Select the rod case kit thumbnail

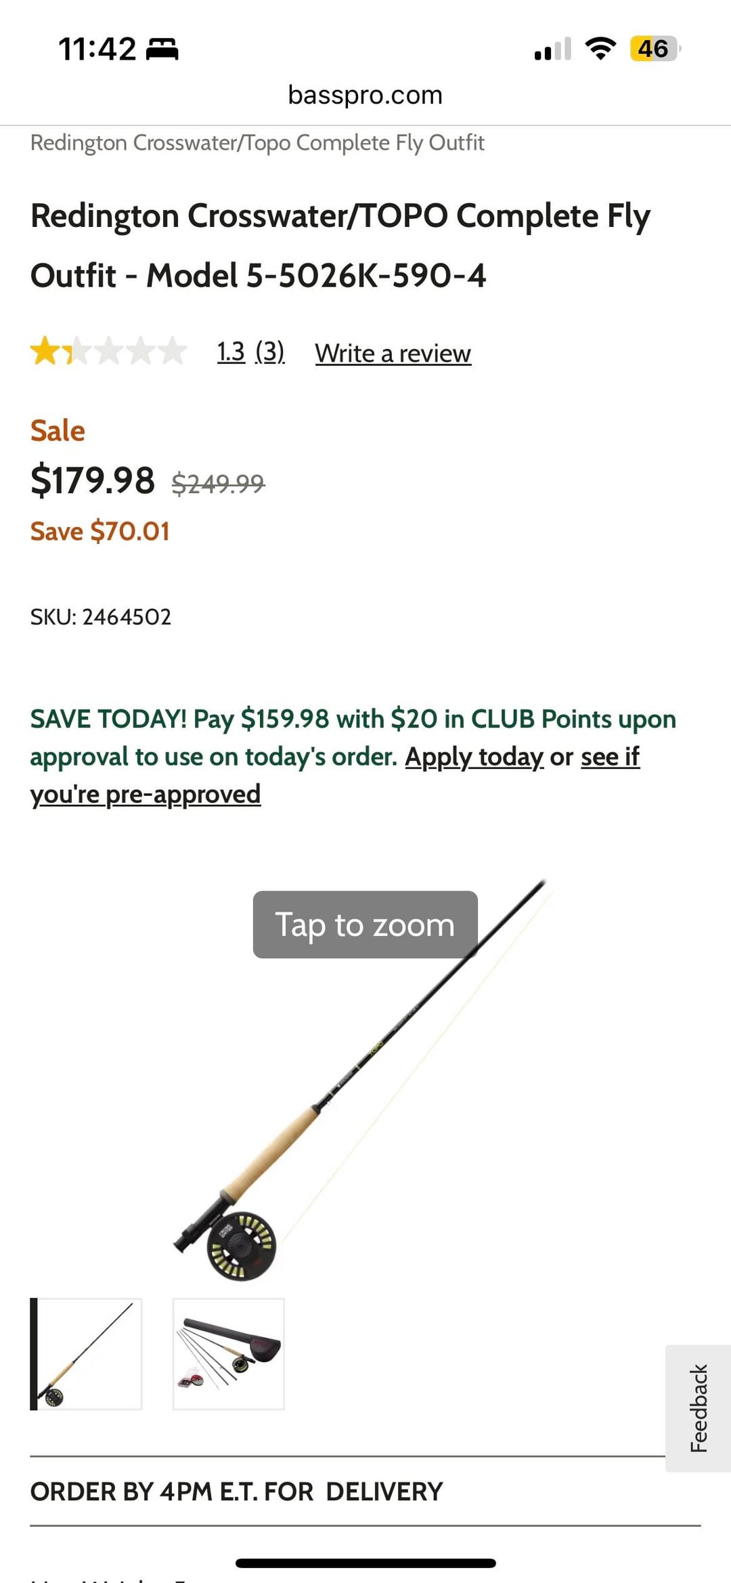(x=229, y=1354)
